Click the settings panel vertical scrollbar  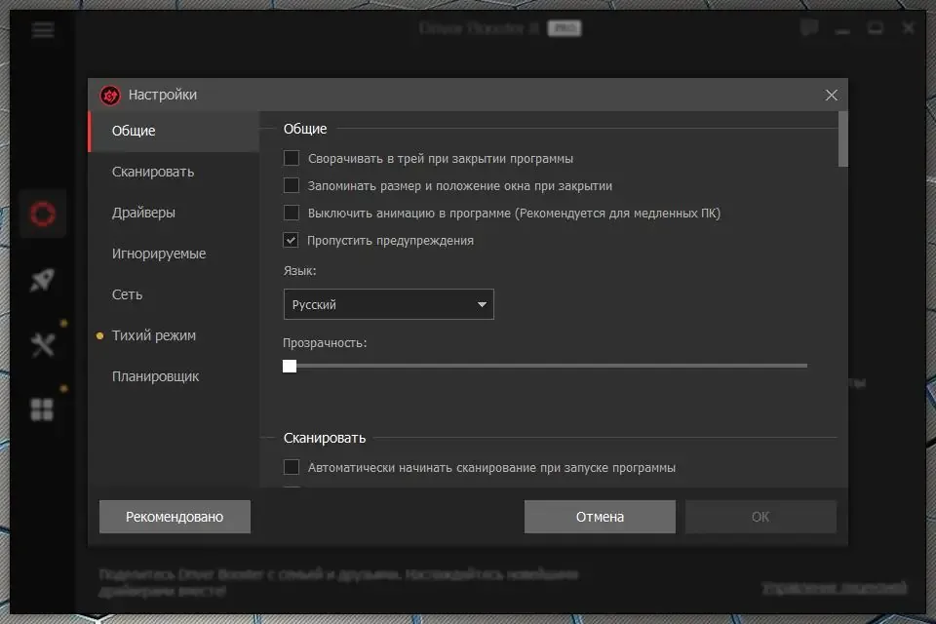pos(842,139)
